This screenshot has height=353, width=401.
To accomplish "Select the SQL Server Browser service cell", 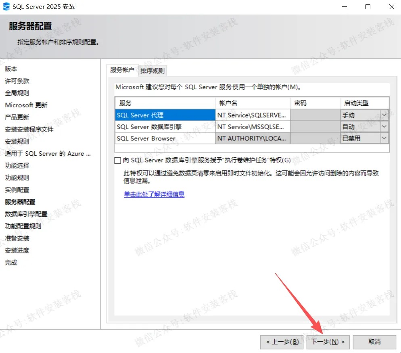I will (x=165, y=138).
